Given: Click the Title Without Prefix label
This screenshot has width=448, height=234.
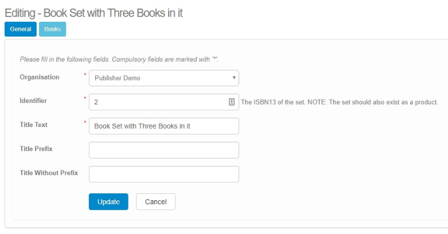Looking at the screenshot, I should [x=49, y=173].
